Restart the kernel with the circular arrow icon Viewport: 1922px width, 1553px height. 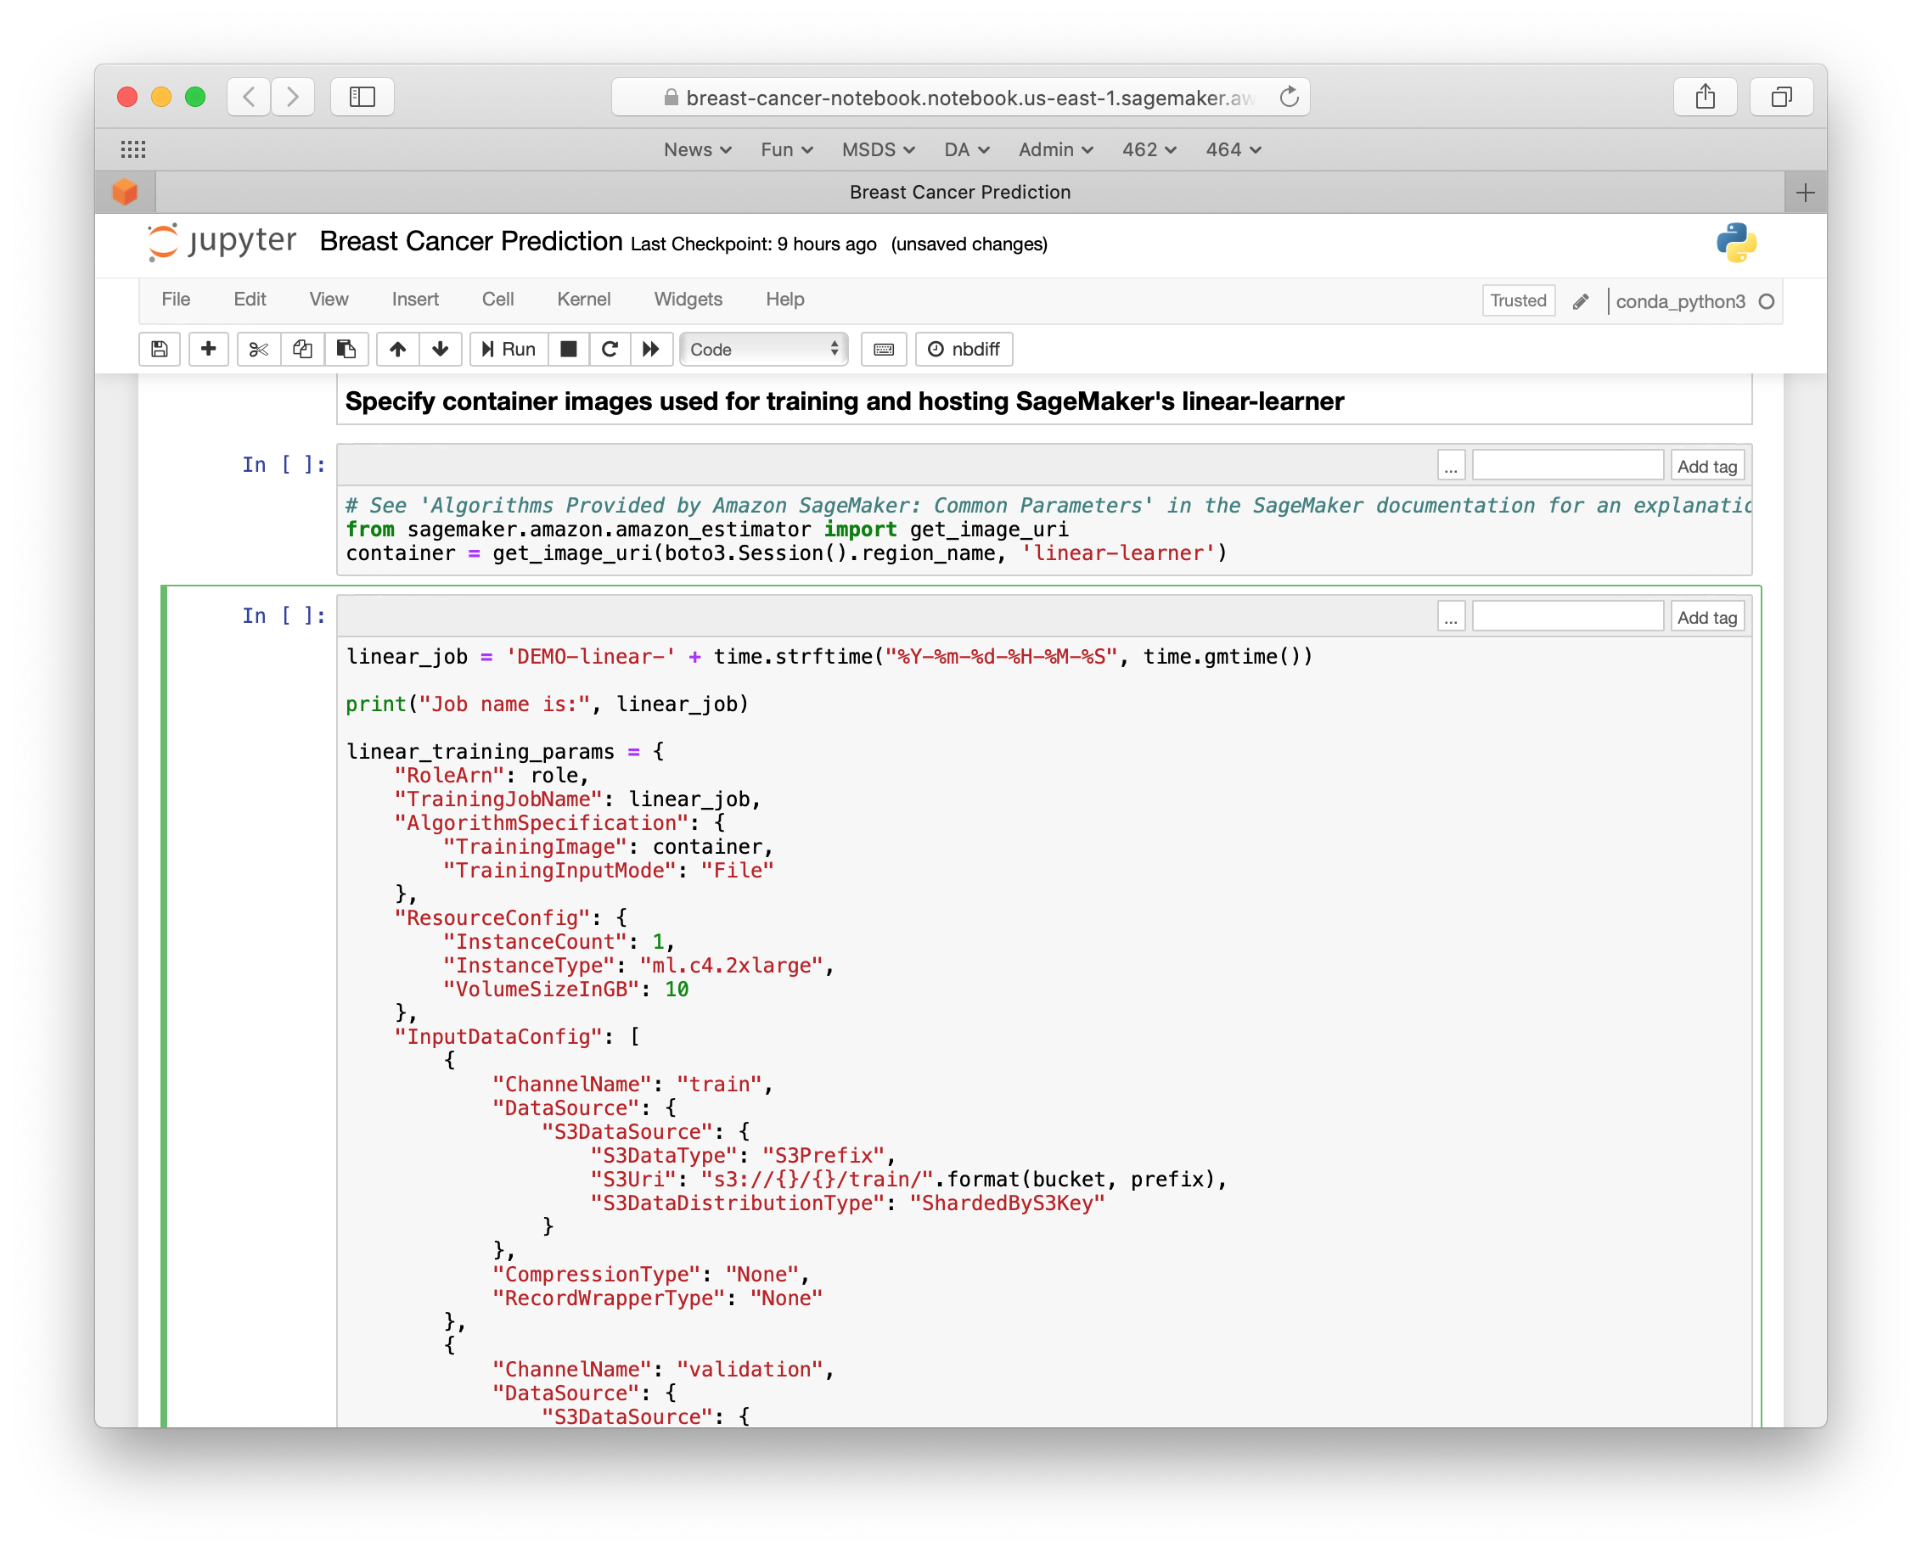(610, 349)
